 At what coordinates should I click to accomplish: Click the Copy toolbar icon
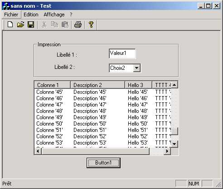click(x=54, y=24)
